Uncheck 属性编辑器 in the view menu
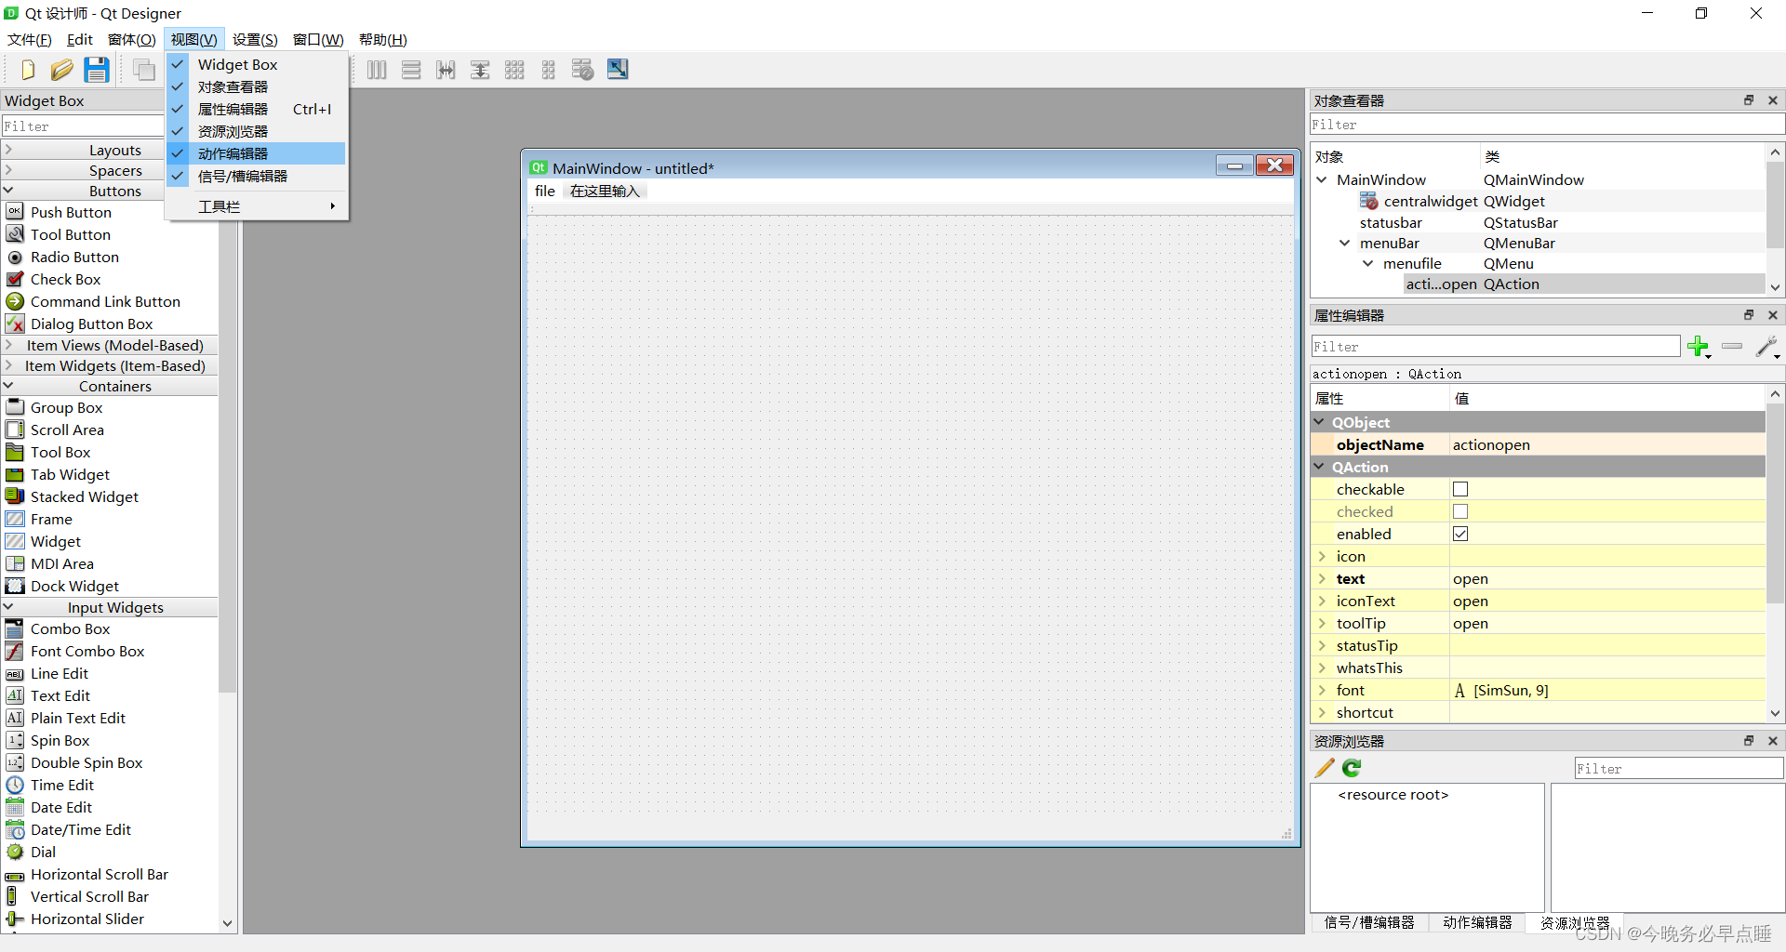This screenshot has height=952, width=1786. [x=256, y=109]
